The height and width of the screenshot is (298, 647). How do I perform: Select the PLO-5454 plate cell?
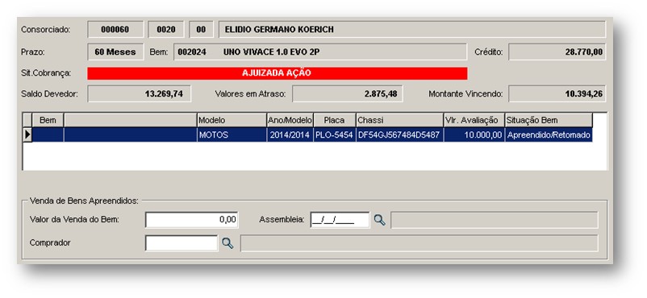coord(335,135)
